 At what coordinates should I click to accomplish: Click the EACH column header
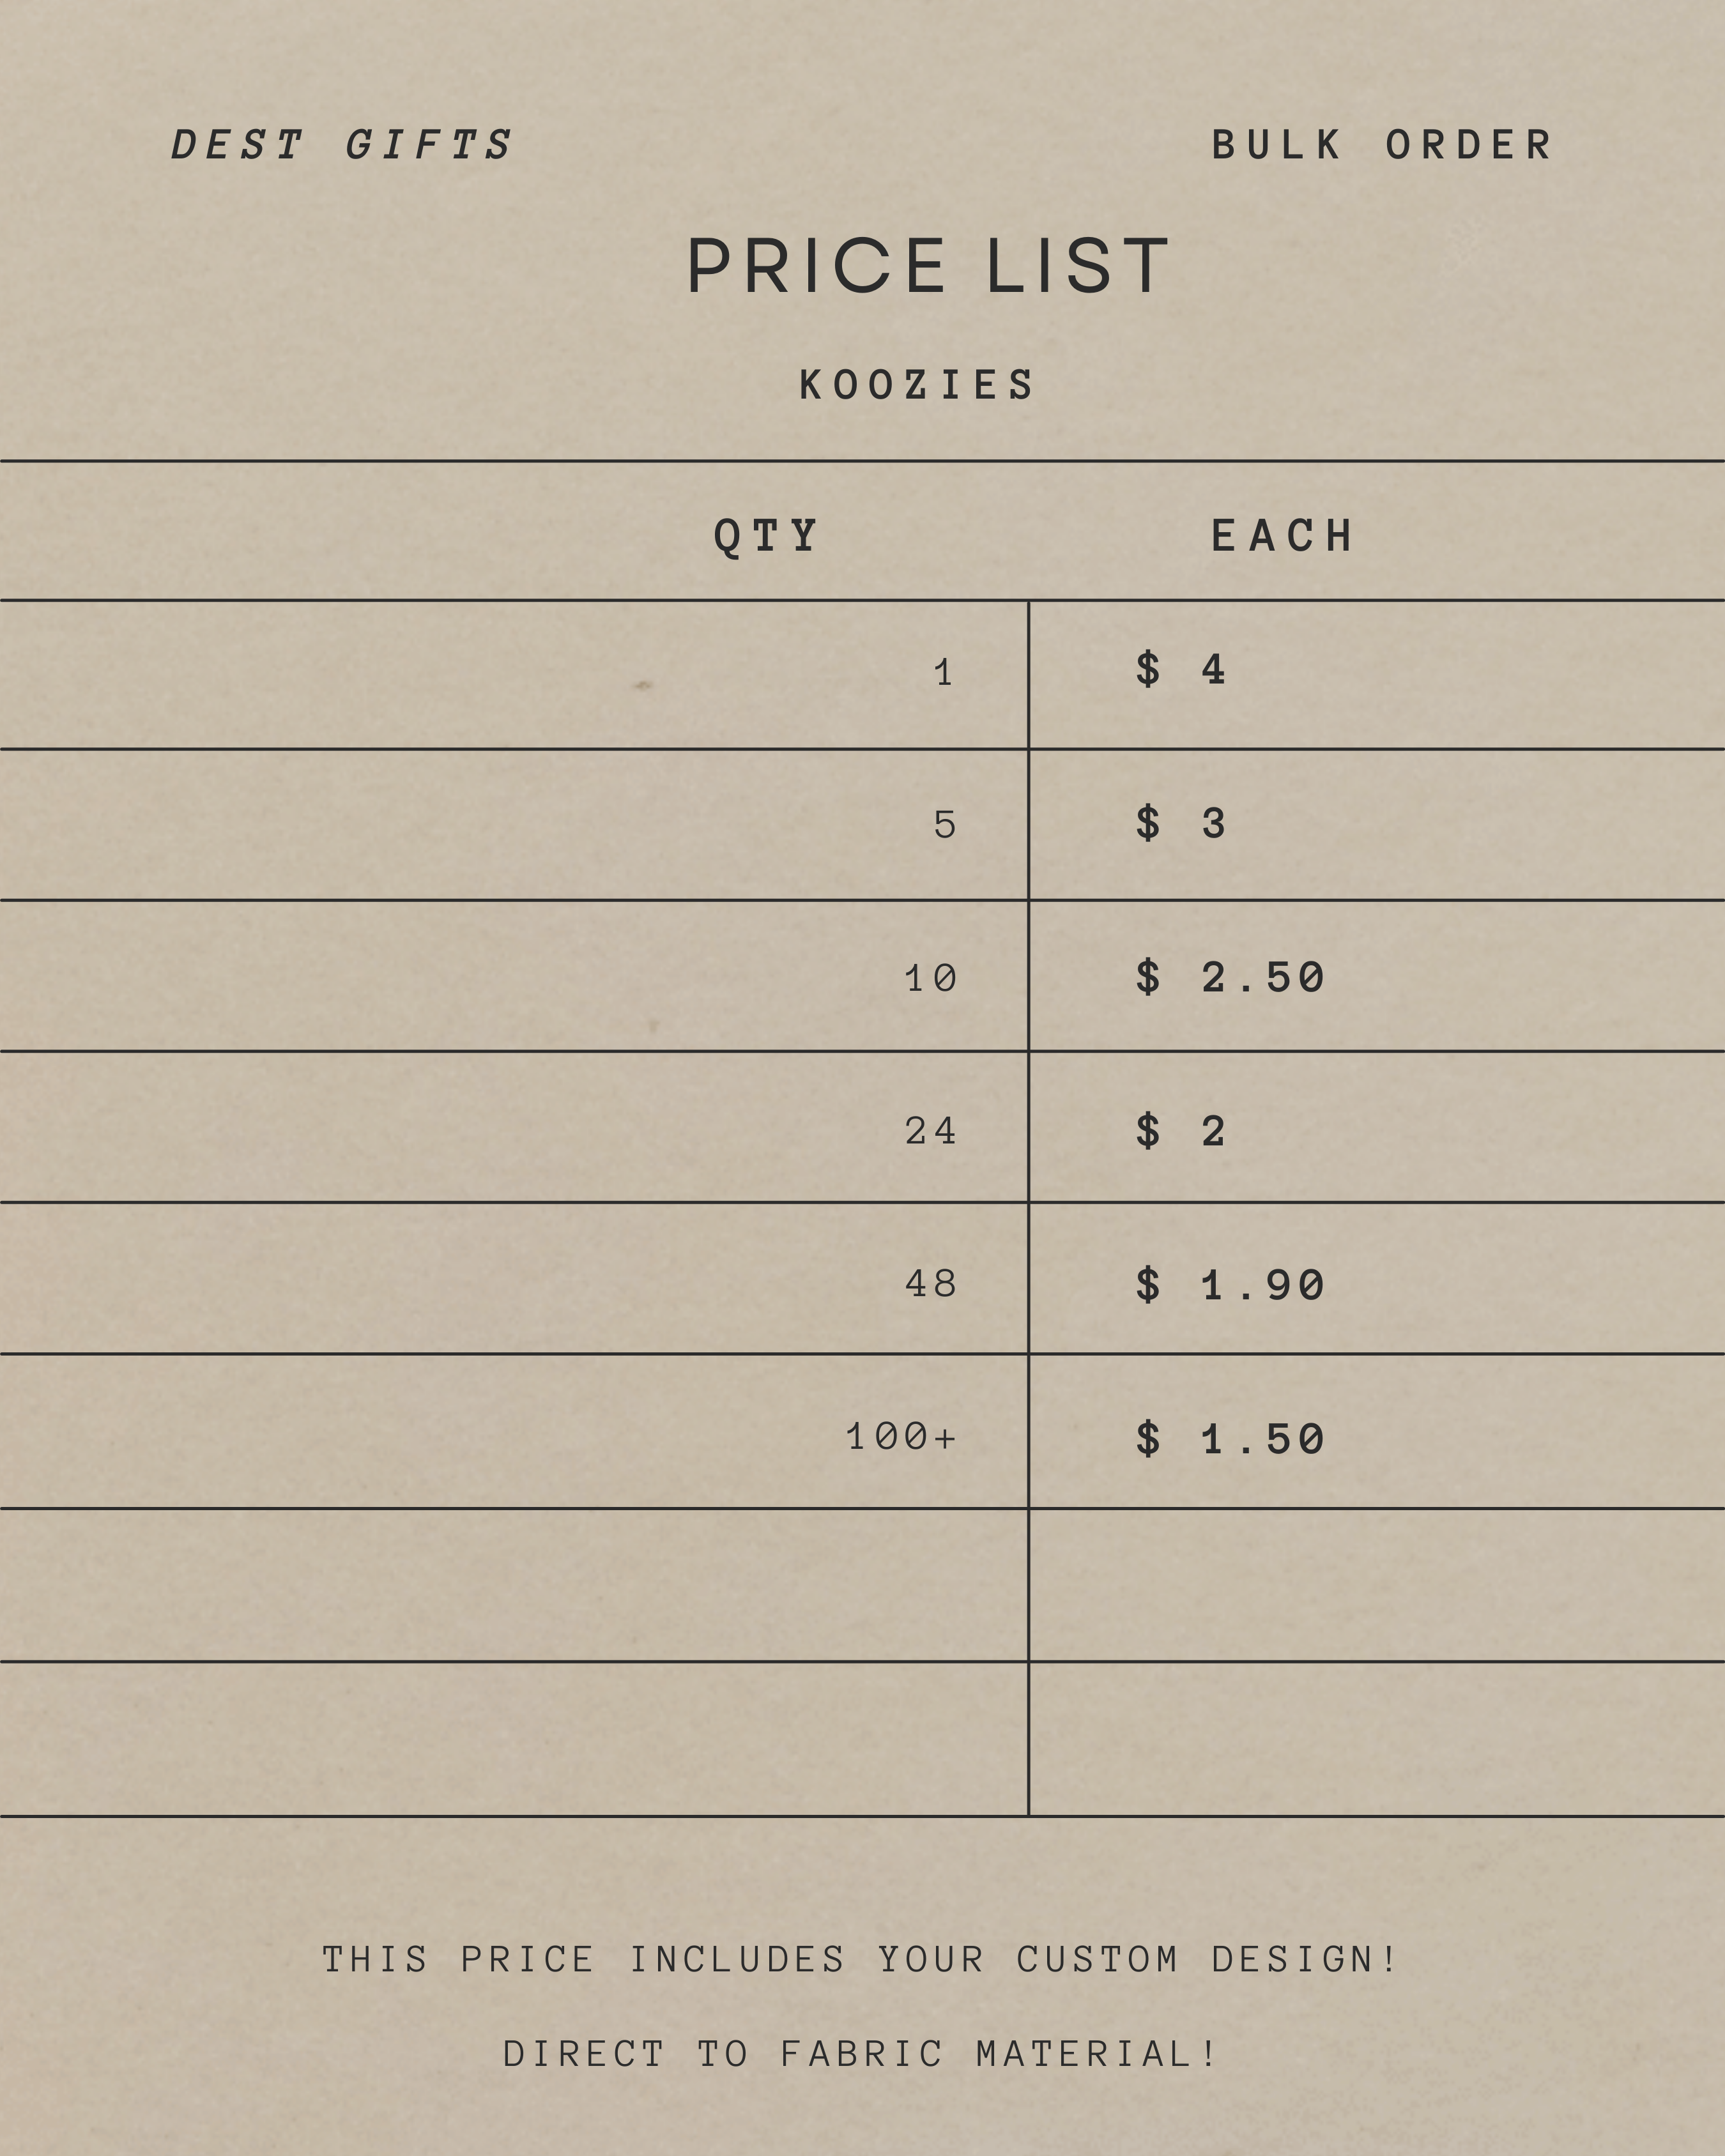tap(1282, 536)
